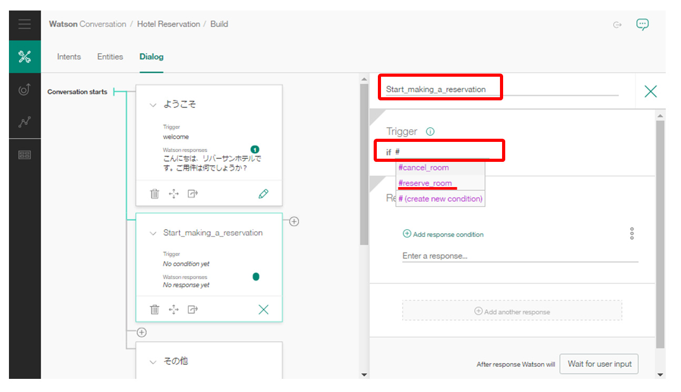Open the deploy/credentials sidebar icon
Screen dimensions: 681x392
pos(25,155)
